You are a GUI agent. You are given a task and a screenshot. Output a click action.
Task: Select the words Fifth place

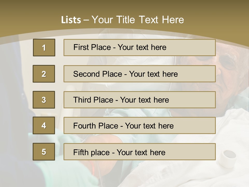pos(92,152)
